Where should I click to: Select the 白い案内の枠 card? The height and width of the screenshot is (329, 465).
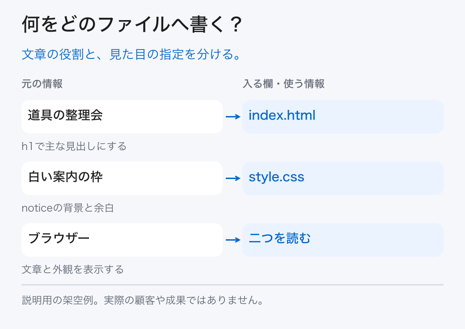(122, 178)
